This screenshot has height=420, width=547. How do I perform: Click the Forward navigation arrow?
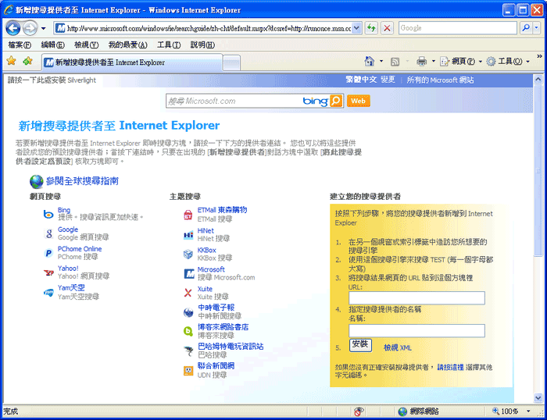point(30,28)
